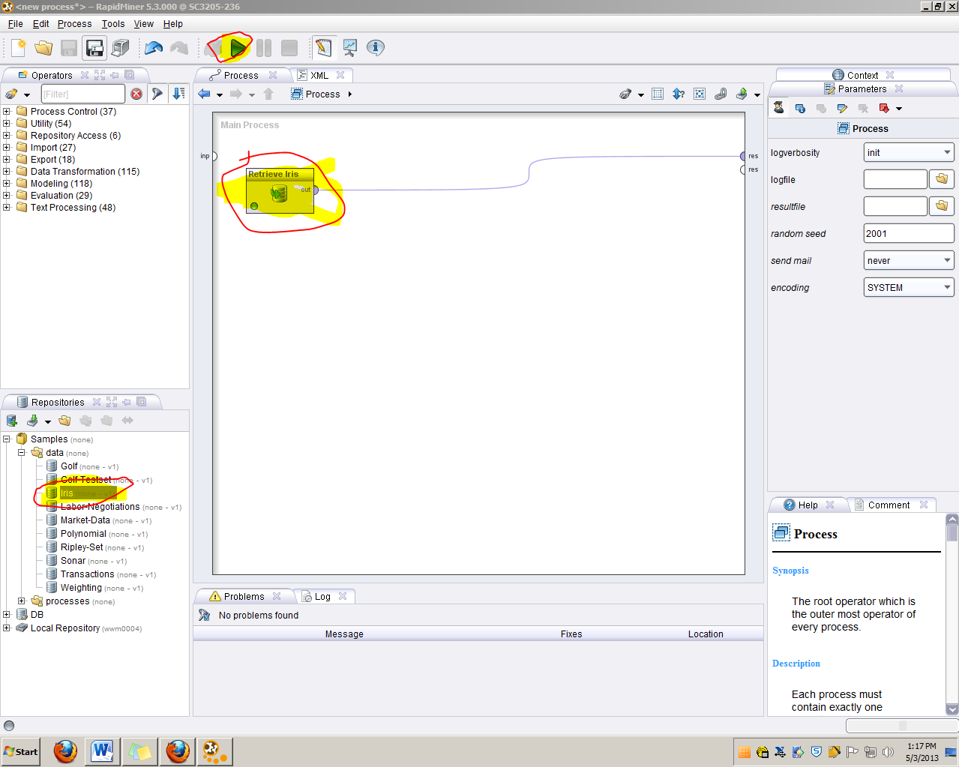Image resolution: width=959 pixels, height=767 pixels.
Task: Open the View menu
Action: [x=144, y=24]
